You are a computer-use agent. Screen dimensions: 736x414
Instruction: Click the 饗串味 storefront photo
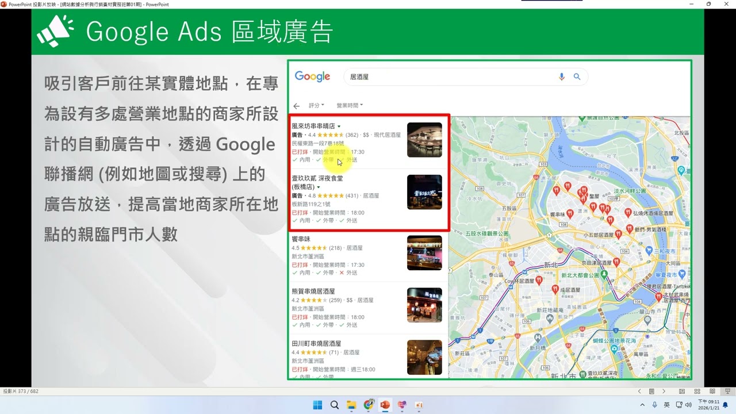(x=424, y=253)
